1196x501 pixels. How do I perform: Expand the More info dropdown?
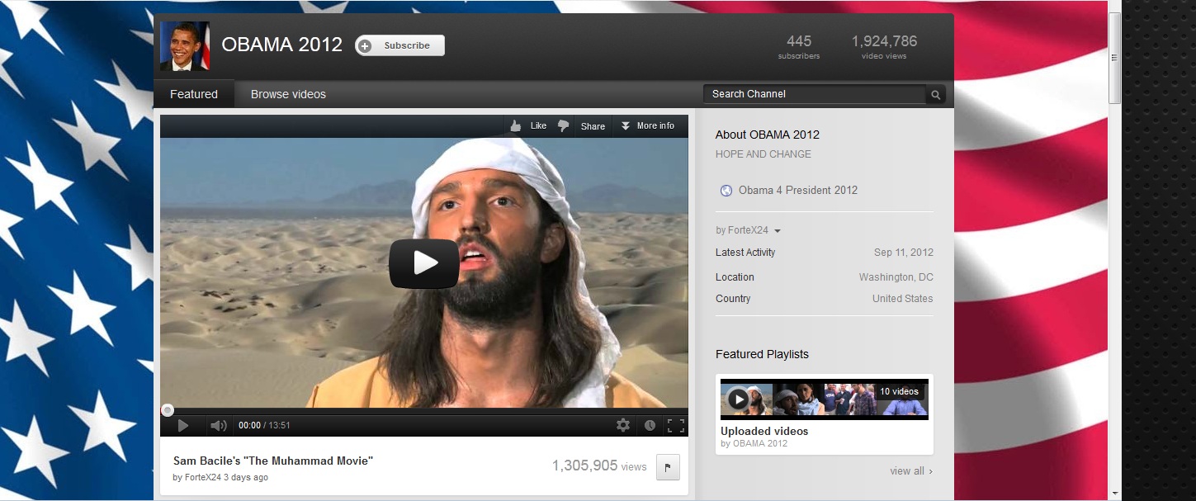pos(648,126)
